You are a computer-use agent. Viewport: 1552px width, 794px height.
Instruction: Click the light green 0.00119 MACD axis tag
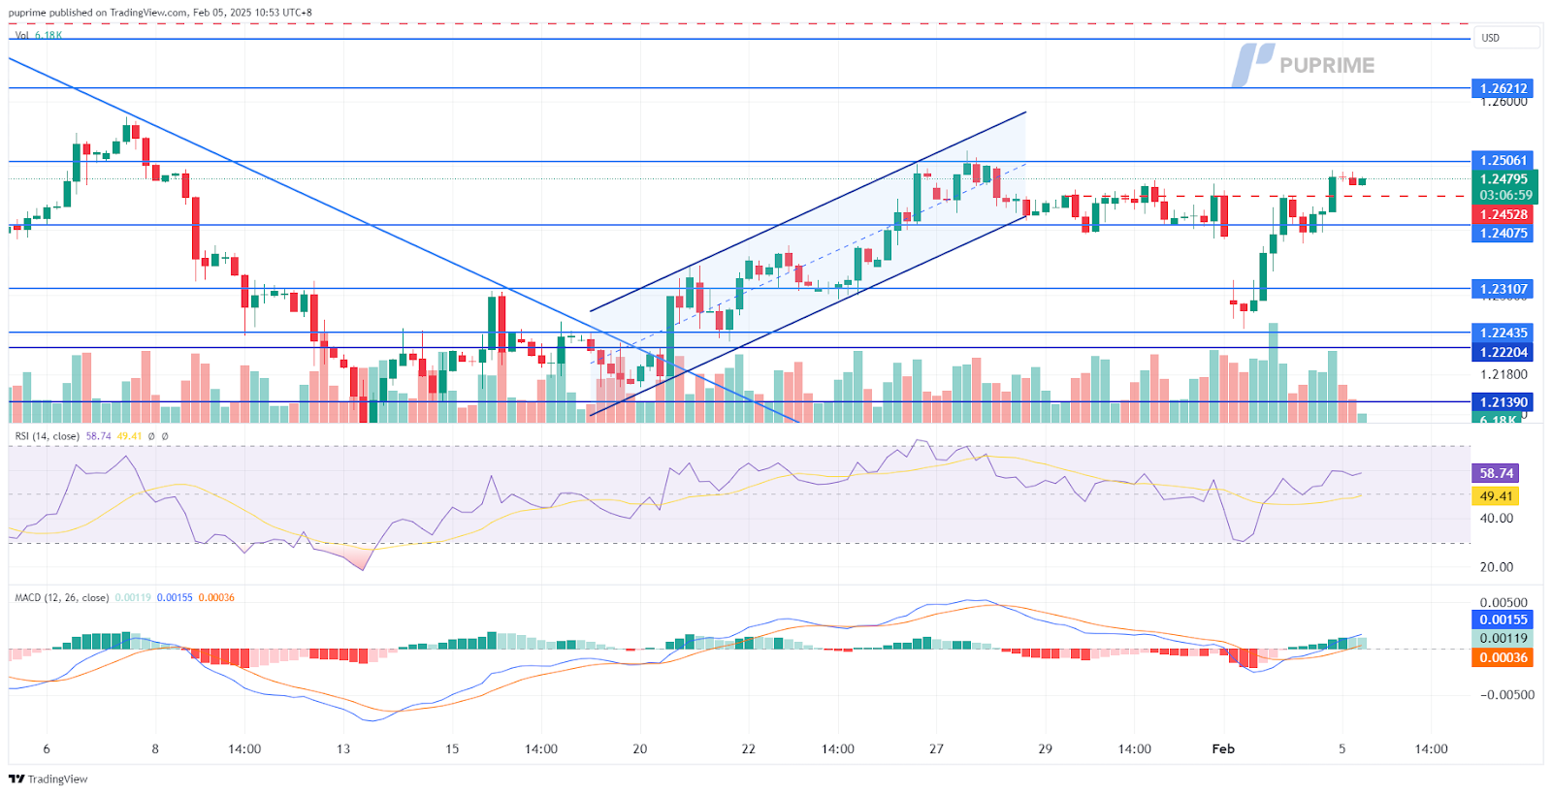coord(1503,639)
